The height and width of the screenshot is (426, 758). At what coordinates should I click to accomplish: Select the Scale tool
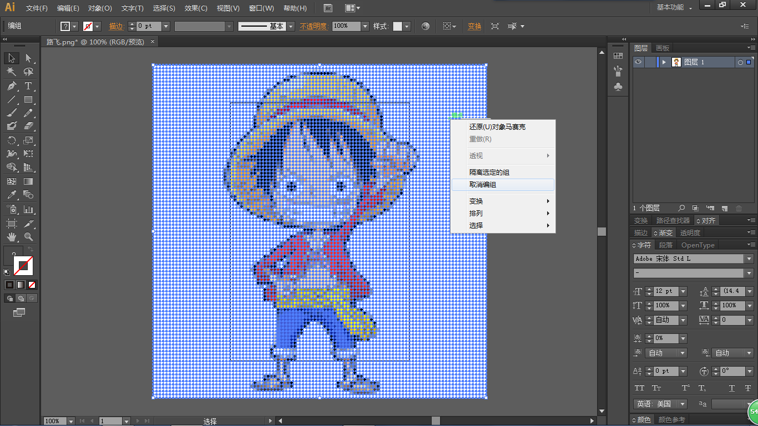[28, 140]
